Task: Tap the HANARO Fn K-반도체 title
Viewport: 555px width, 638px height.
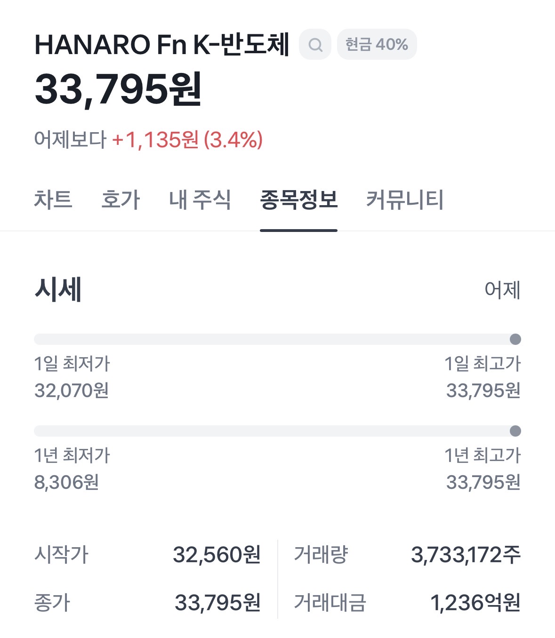Action: click(161, 45)
